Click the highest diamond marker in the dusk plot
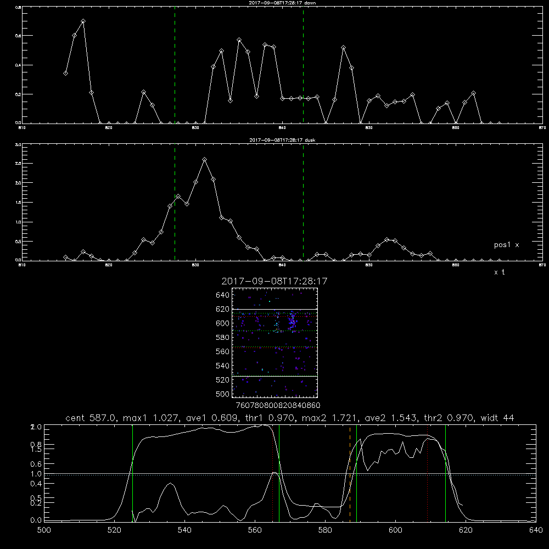This screenshot has height=549, width=549. [204, 160]
